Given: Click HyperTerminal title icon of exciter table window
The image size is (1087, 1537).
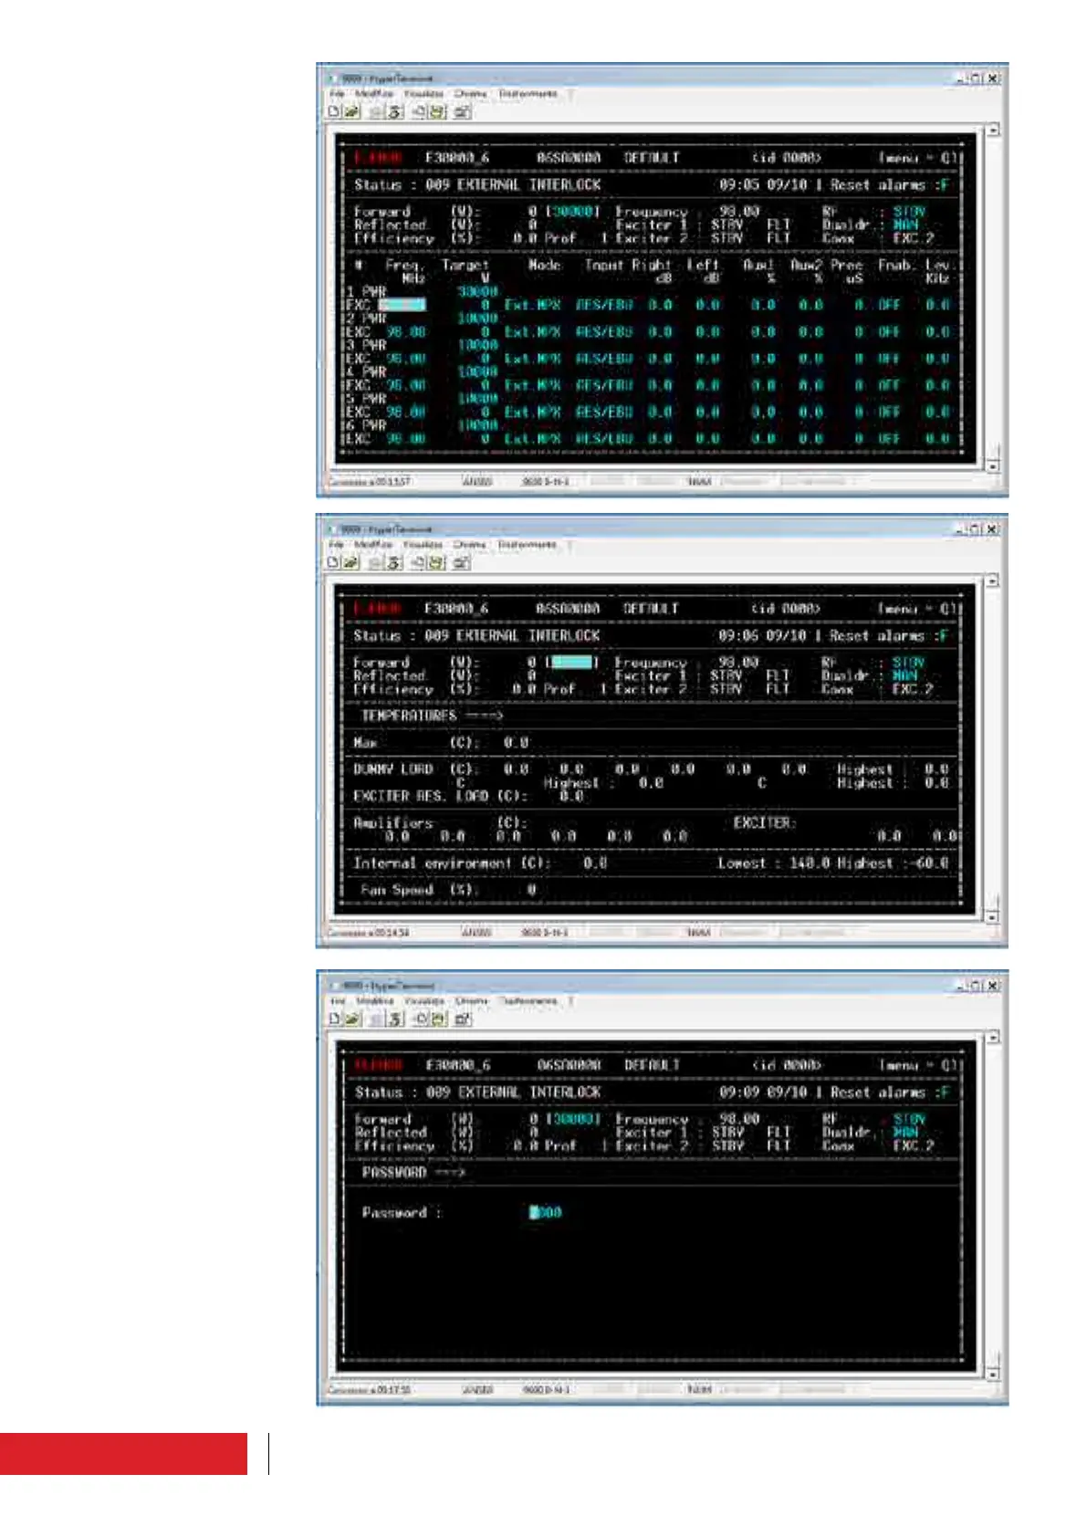Looking at the screenshot, I should pyautogui.click(x=332, y=78).
